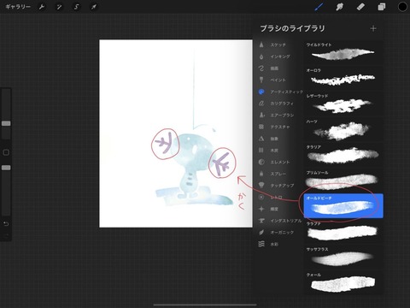Activate the Selection S-shaped tool
The height and width of the screenshot is (308, 410).
pos(76,7)
